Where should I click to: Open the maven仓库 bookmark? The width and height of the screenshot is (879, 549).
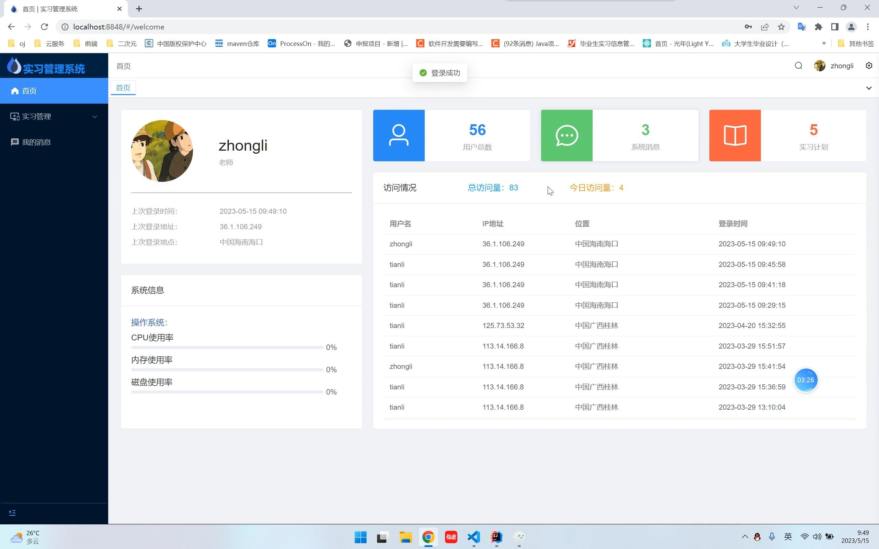pyautogui.click(x=237, y=44)
